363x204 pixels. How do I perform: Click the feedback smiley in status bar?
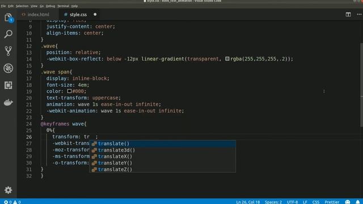pos(348,202)
